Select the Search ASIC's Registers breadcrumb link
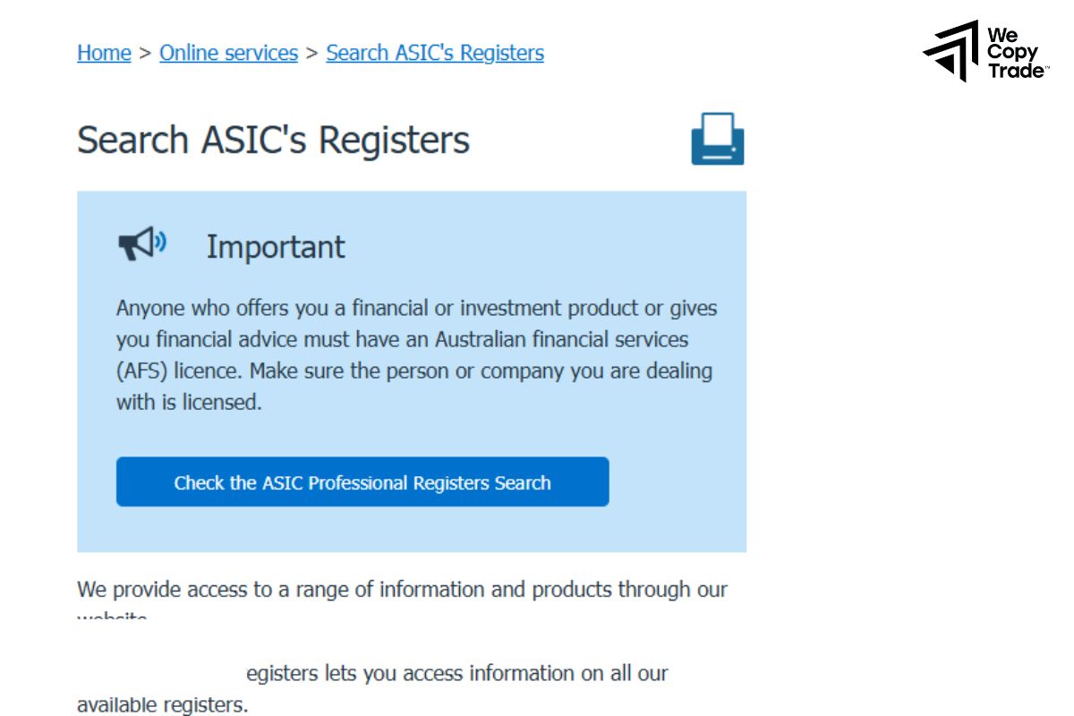Screen dimensions: 1074x716 434,53
